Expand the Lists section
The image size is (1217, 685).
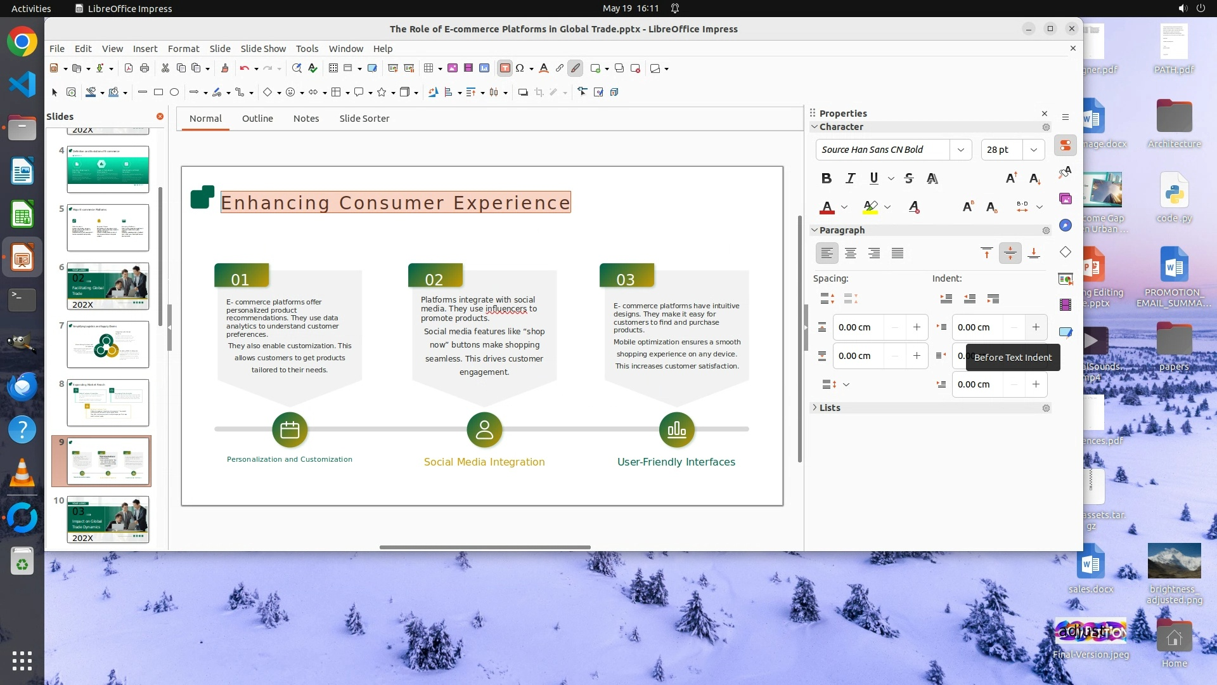[829, 408]
